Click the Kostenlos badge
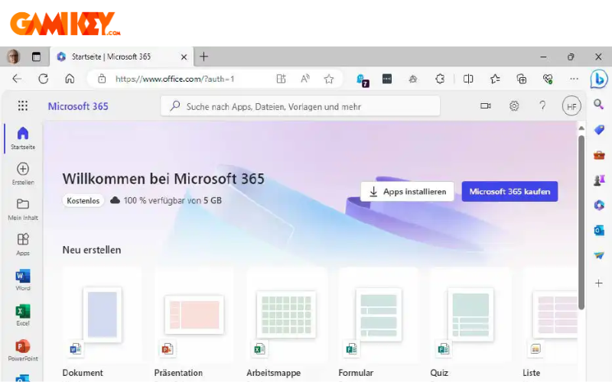Image resolution: width=612 pixels, height=382 pixels. click(83, 200)
